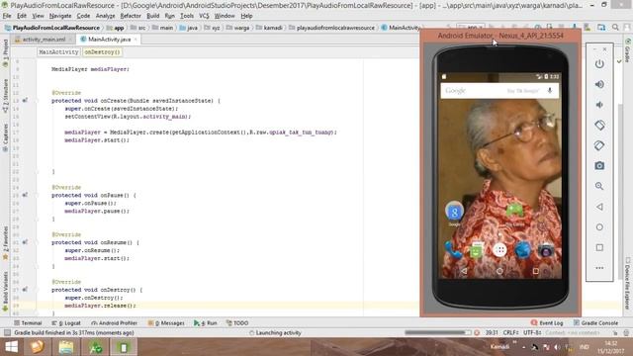The width and height of the screenshot is (633, 356).
Task: Open the Terminal tool window
Action: (x=28, y=323)
